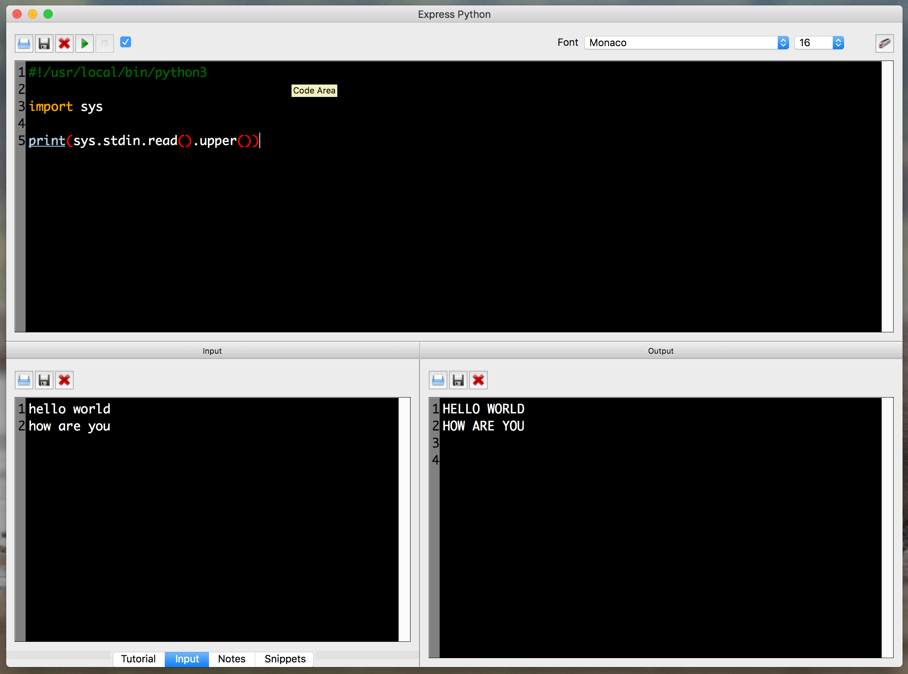Clear the code area with the red X
This screenshot has height=674, width=908.
pyautogui.click(x=64, y=43)
